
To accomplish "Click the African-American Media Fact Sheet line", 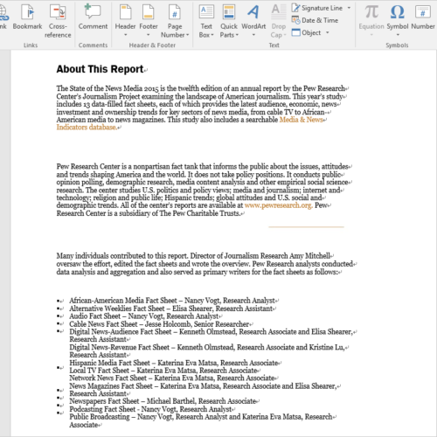I will (x=172, y=301).
